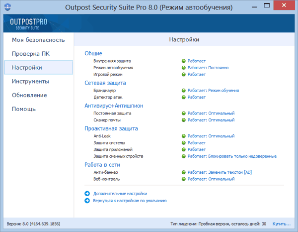Toggle Защита приложений status 'Работает'

(x=196, y=149)
